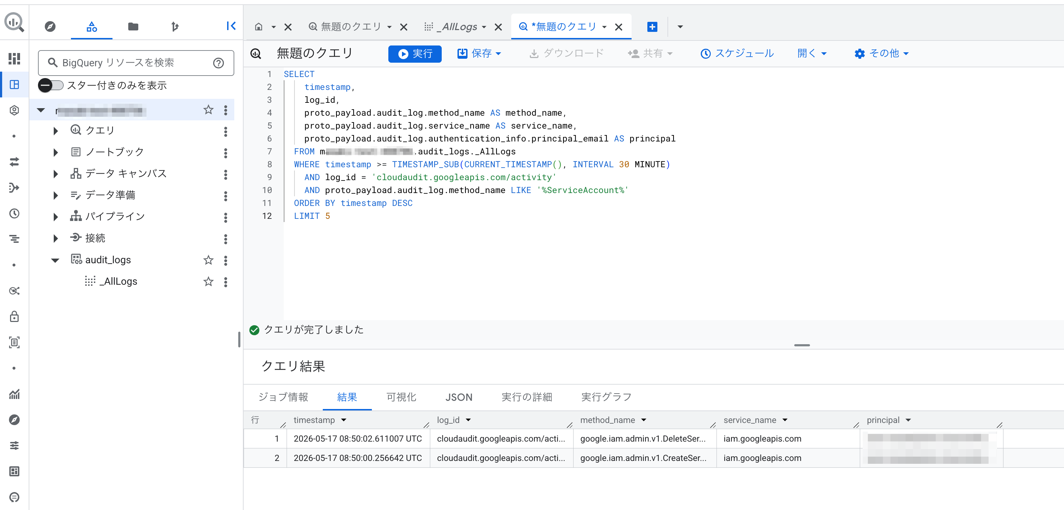Open the 開く dropdown menu

pos(812,54)
